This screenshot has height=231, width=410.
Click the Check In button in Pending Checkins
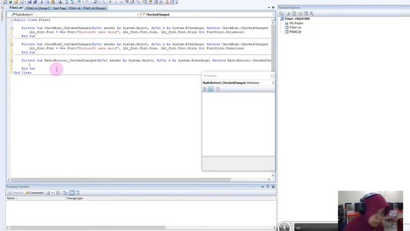[x=15, y=193]
